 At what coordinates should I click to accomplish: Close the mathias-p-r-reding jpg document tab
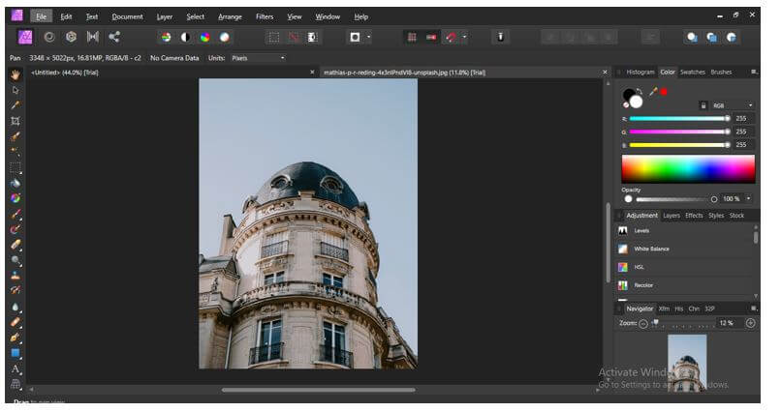pos(605,73)
